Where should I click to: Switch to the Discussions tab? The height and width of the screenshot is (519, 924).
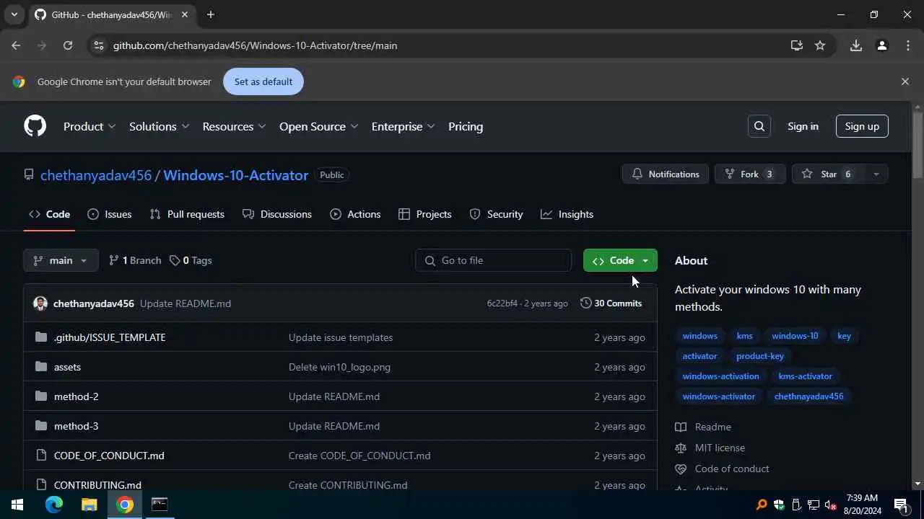tap(277, 214)
